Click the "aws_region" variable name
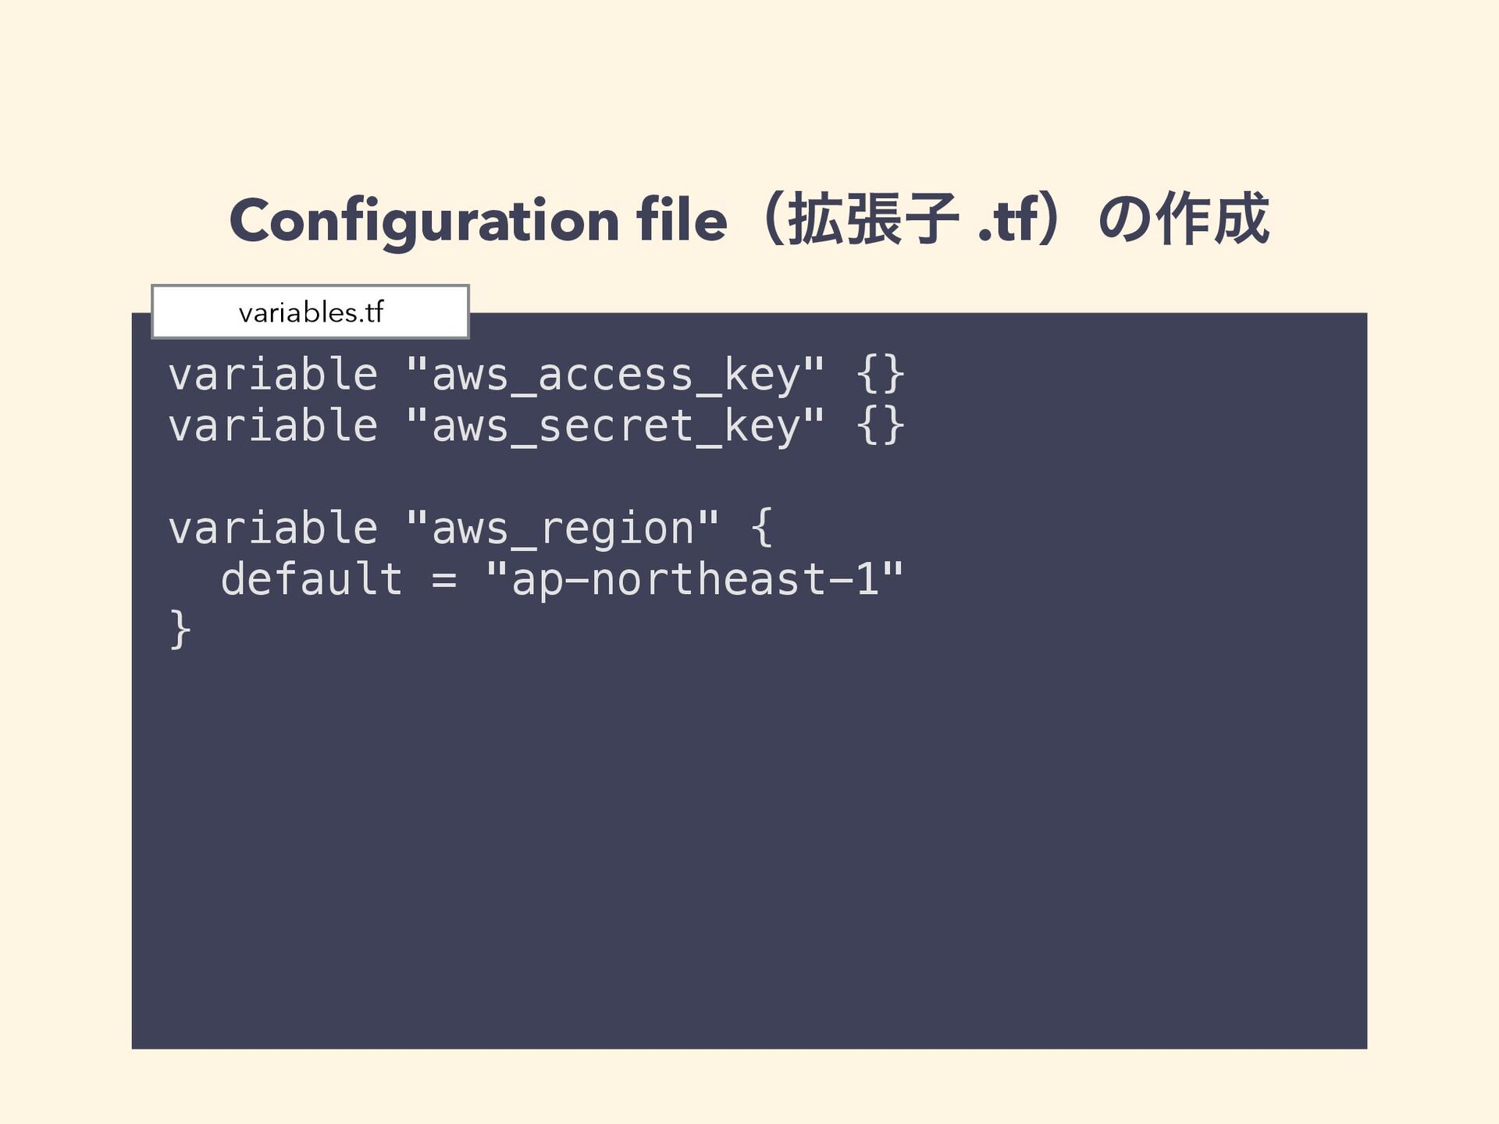 tap(563, 528)
